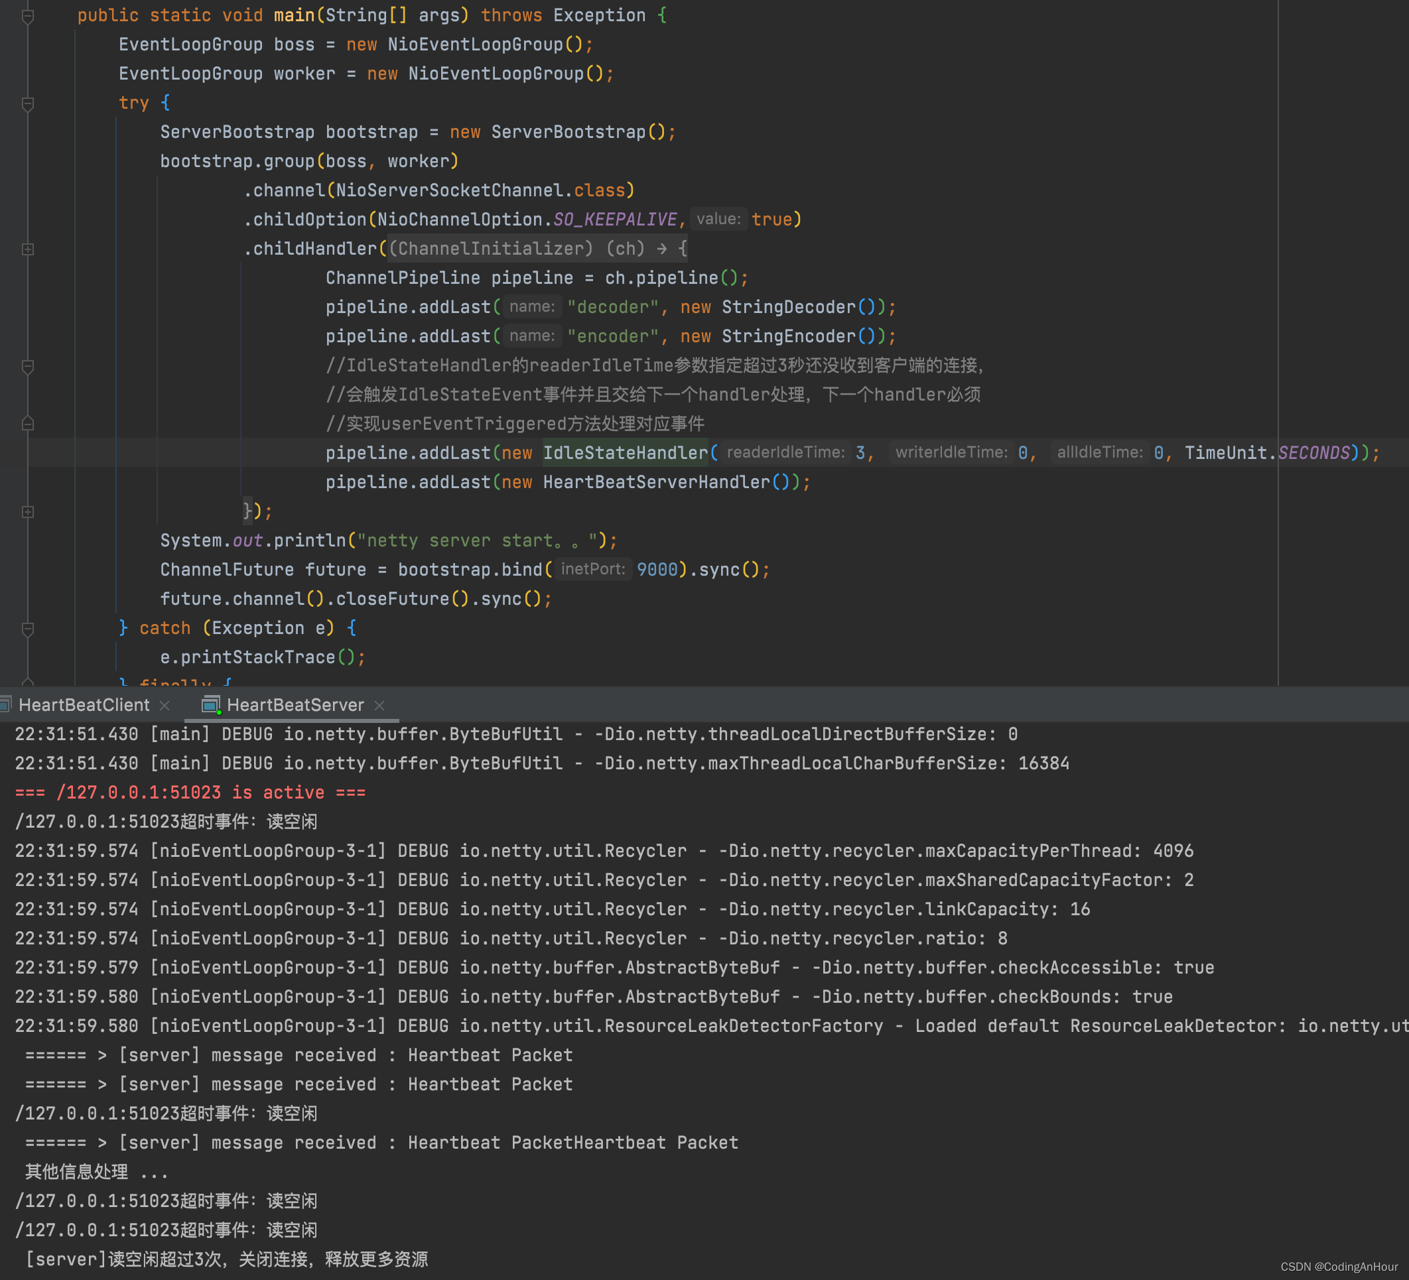Click ChannelPipeline pipeline declaration
Screen dimensions: 1409x1280
coord(537,278)
